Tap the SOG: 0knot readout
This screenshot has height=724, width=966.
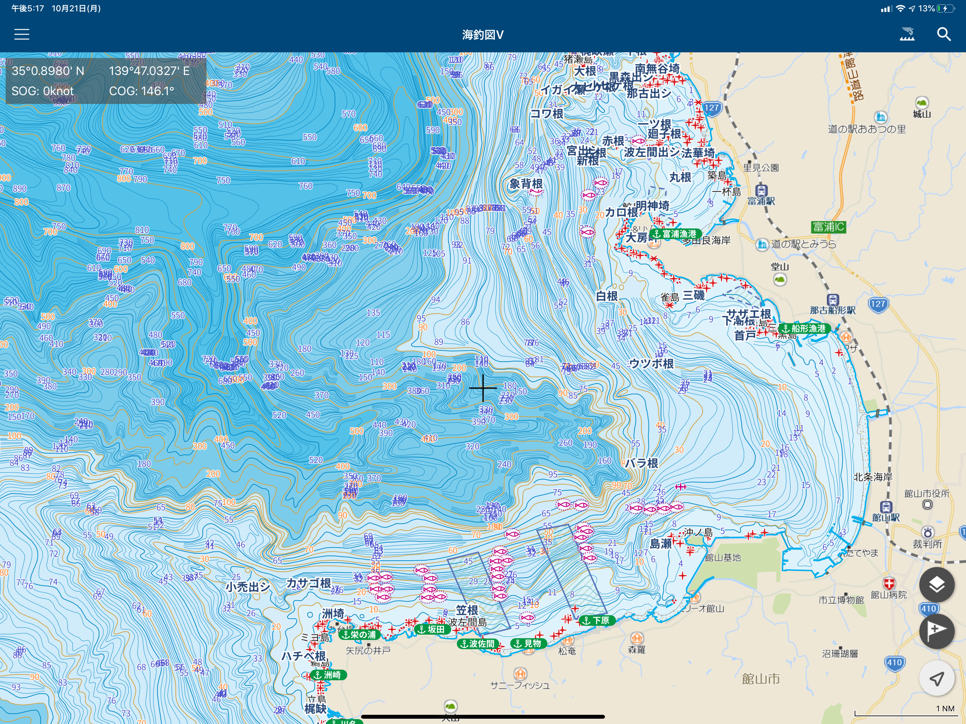click(x=42, y=91)
